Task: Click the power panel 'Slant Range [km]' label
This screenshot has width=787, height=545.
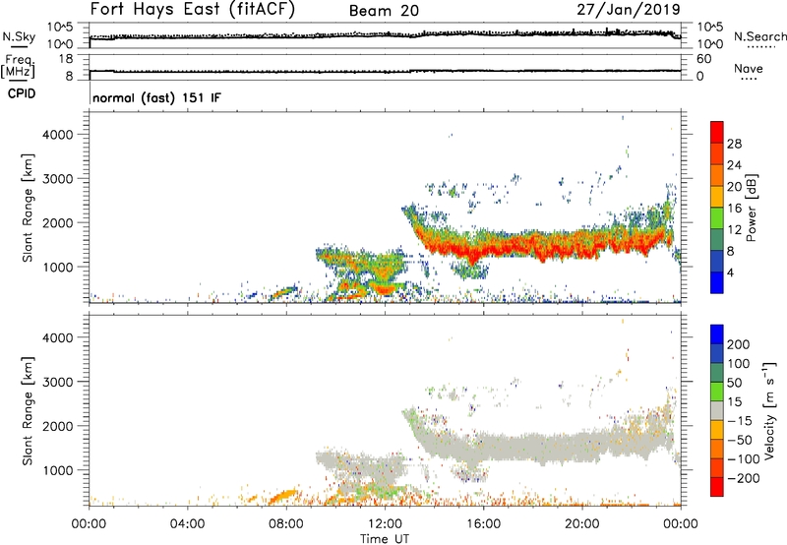Action: tap(28, 208)
